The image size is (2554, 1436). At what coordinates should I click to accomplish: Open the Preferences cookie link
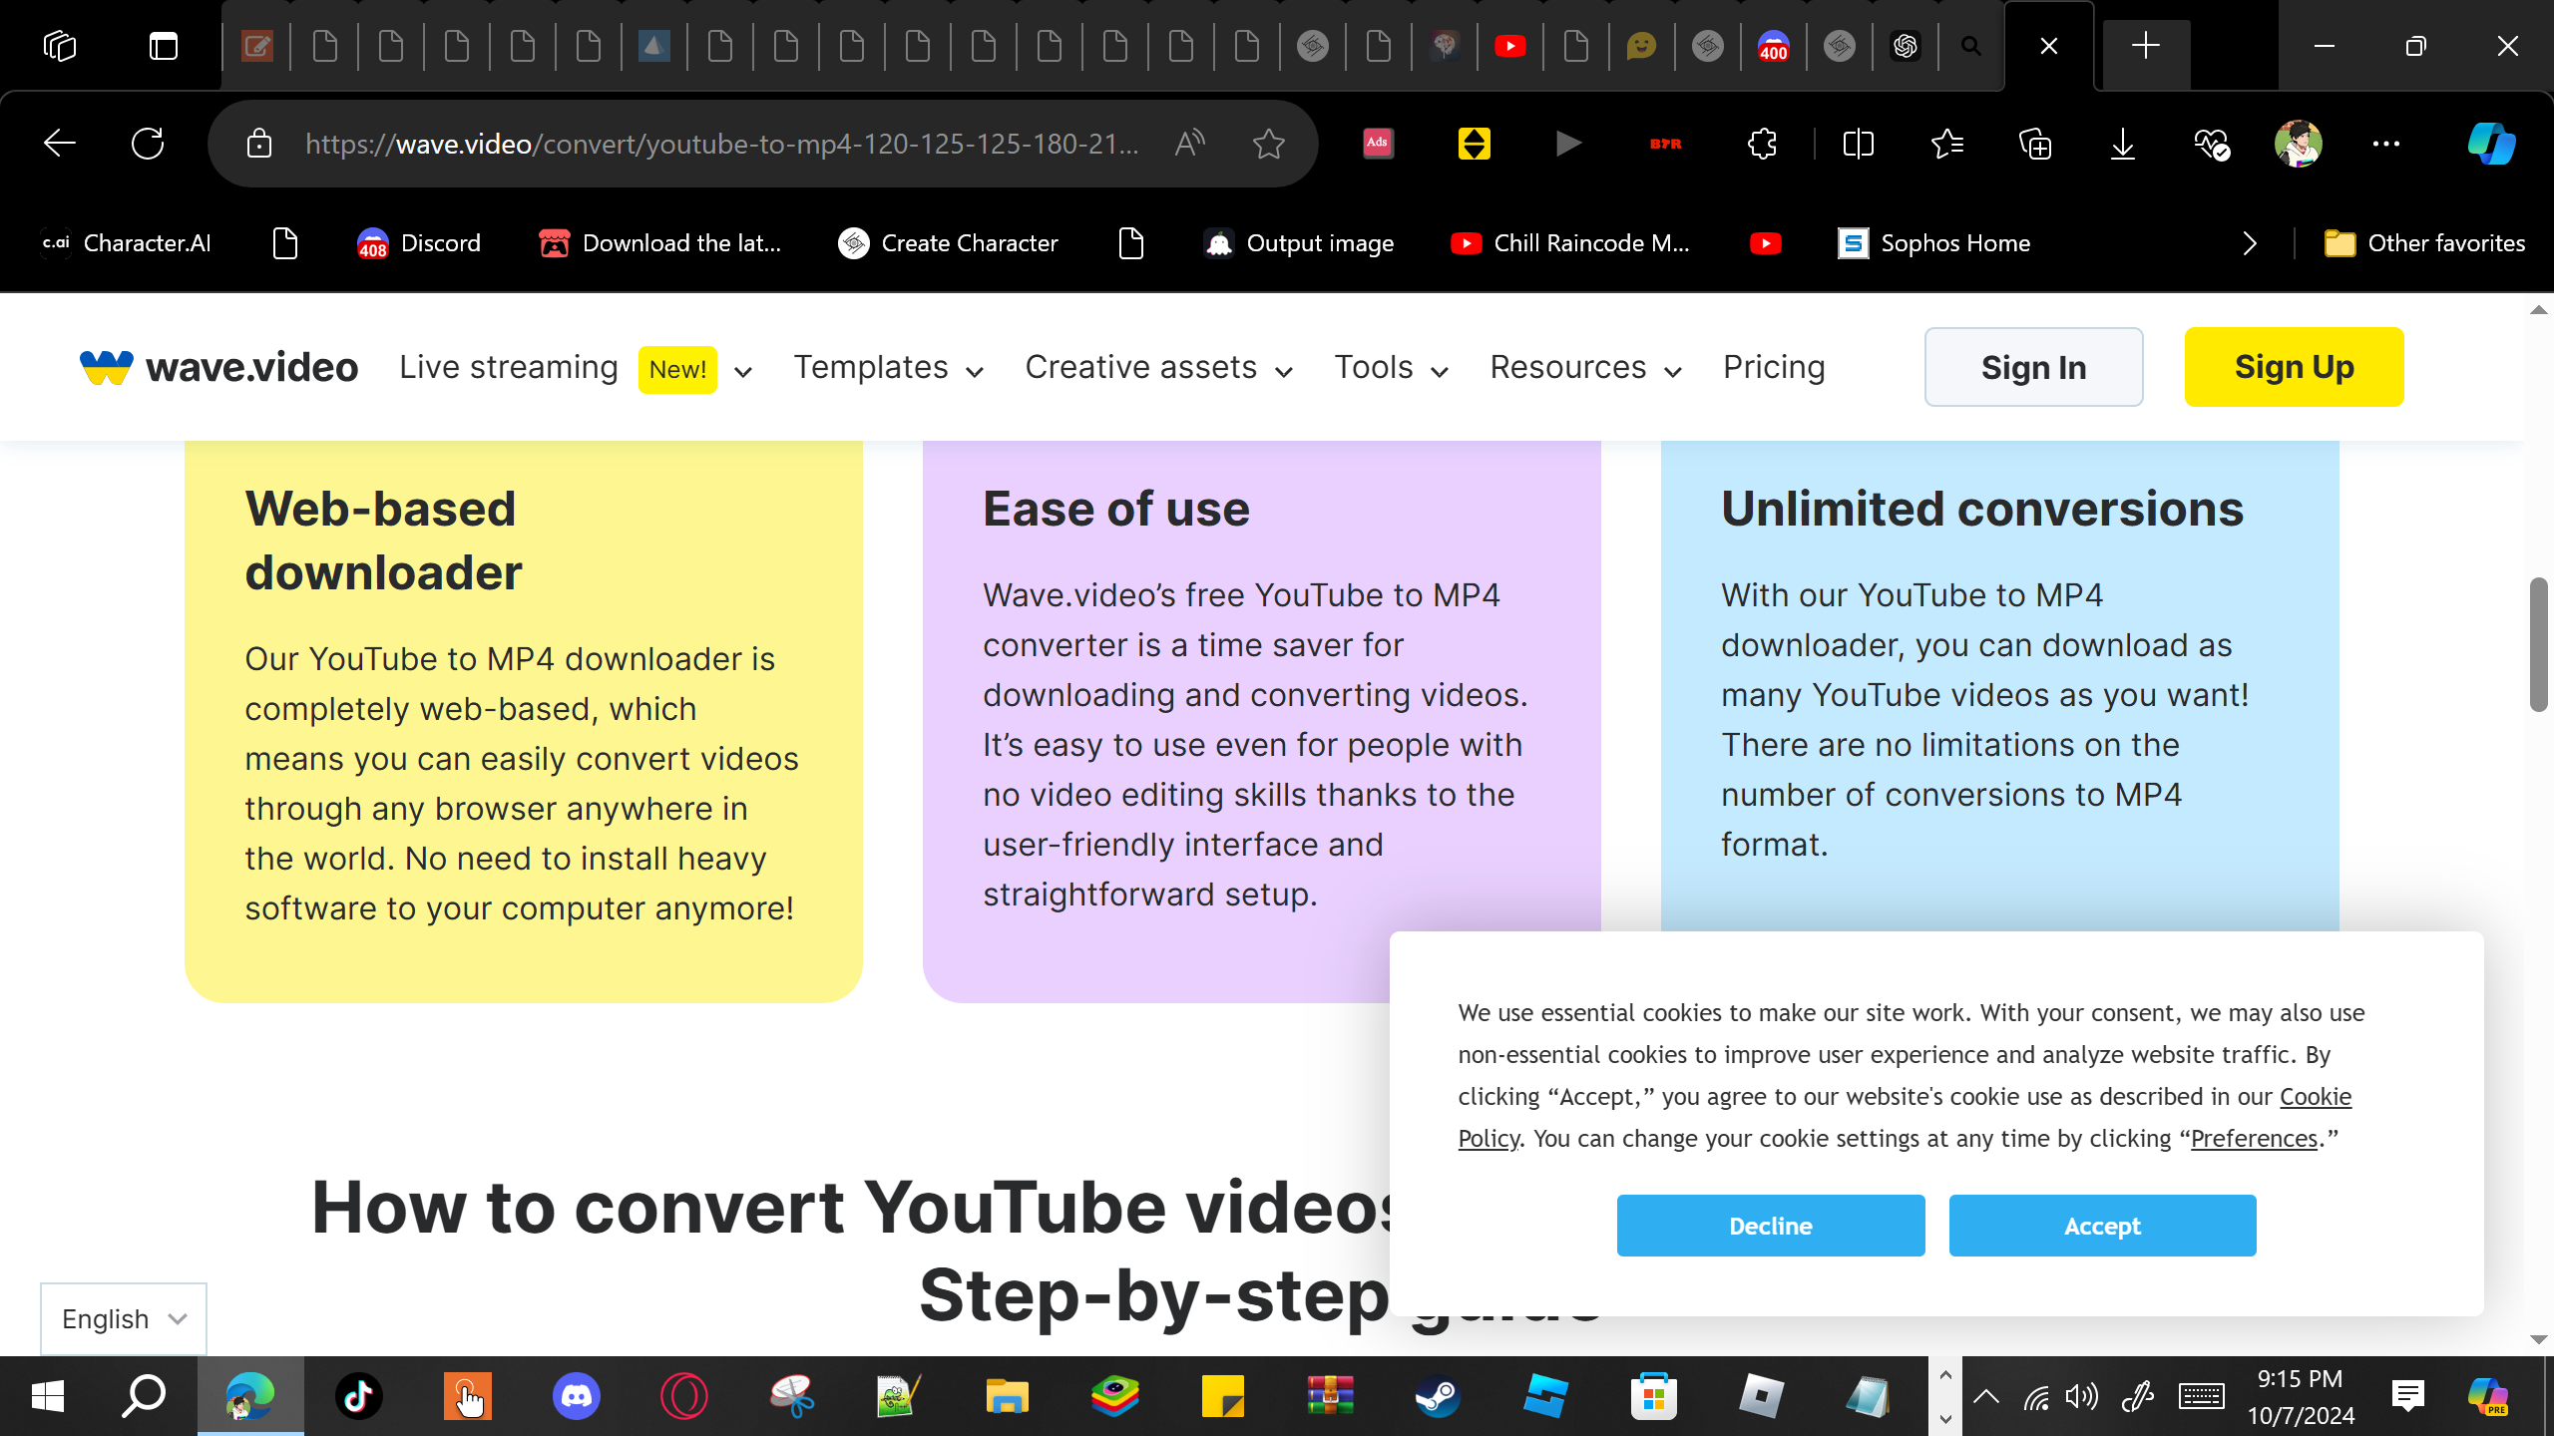2254,1138
